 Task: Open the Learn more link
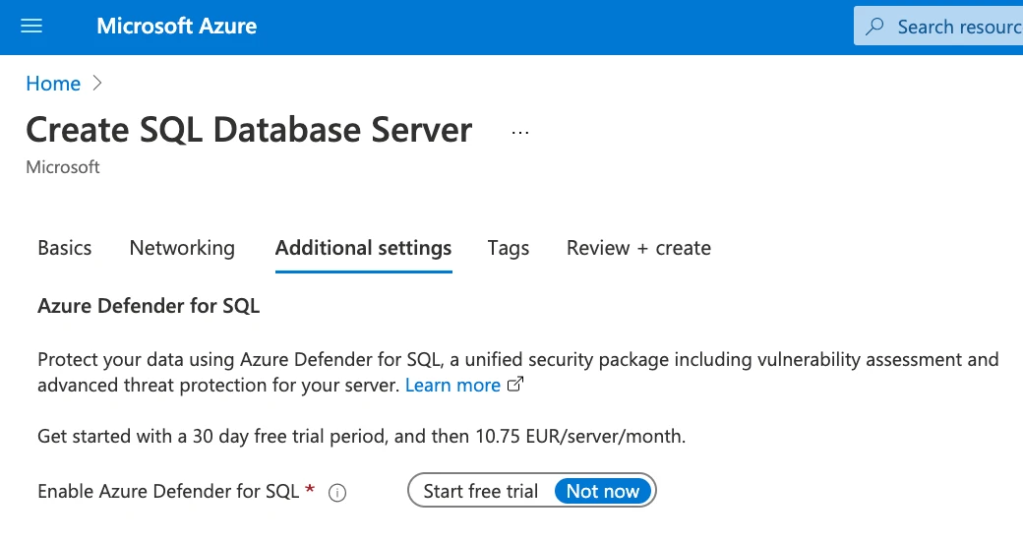pyautogui.click(x=452, y=385)
